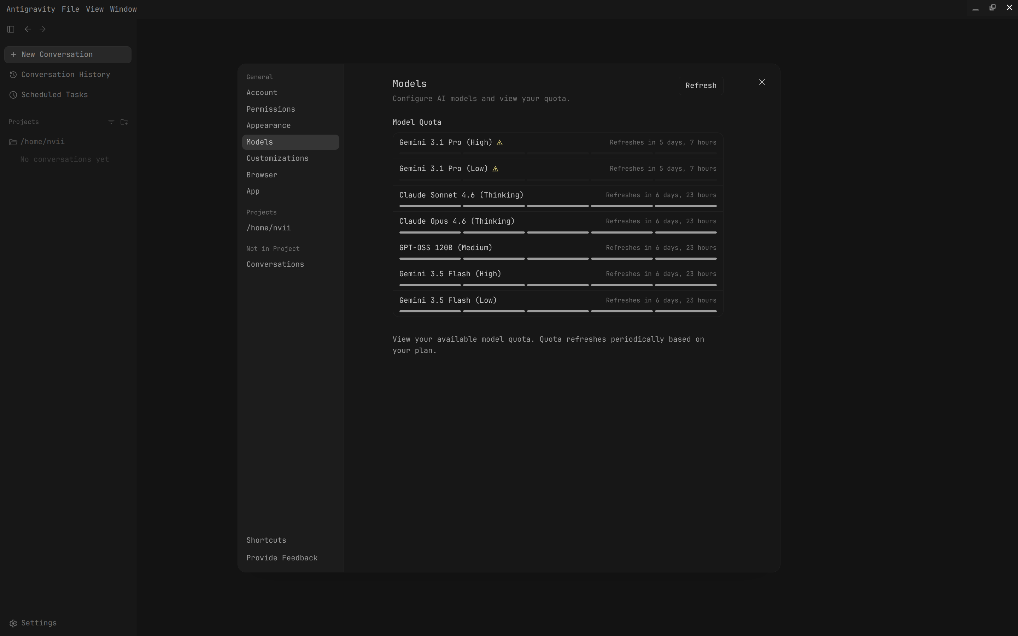Viewport: 1018px width, 636px height.
Task: Go forward with the right arrow
Action: [42, 29]
